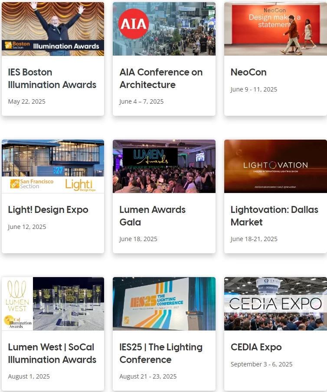Open the AIA Conference on Architecture image
Image resolution: width=327 pixels, height=392 pixels.
(164, 29)
